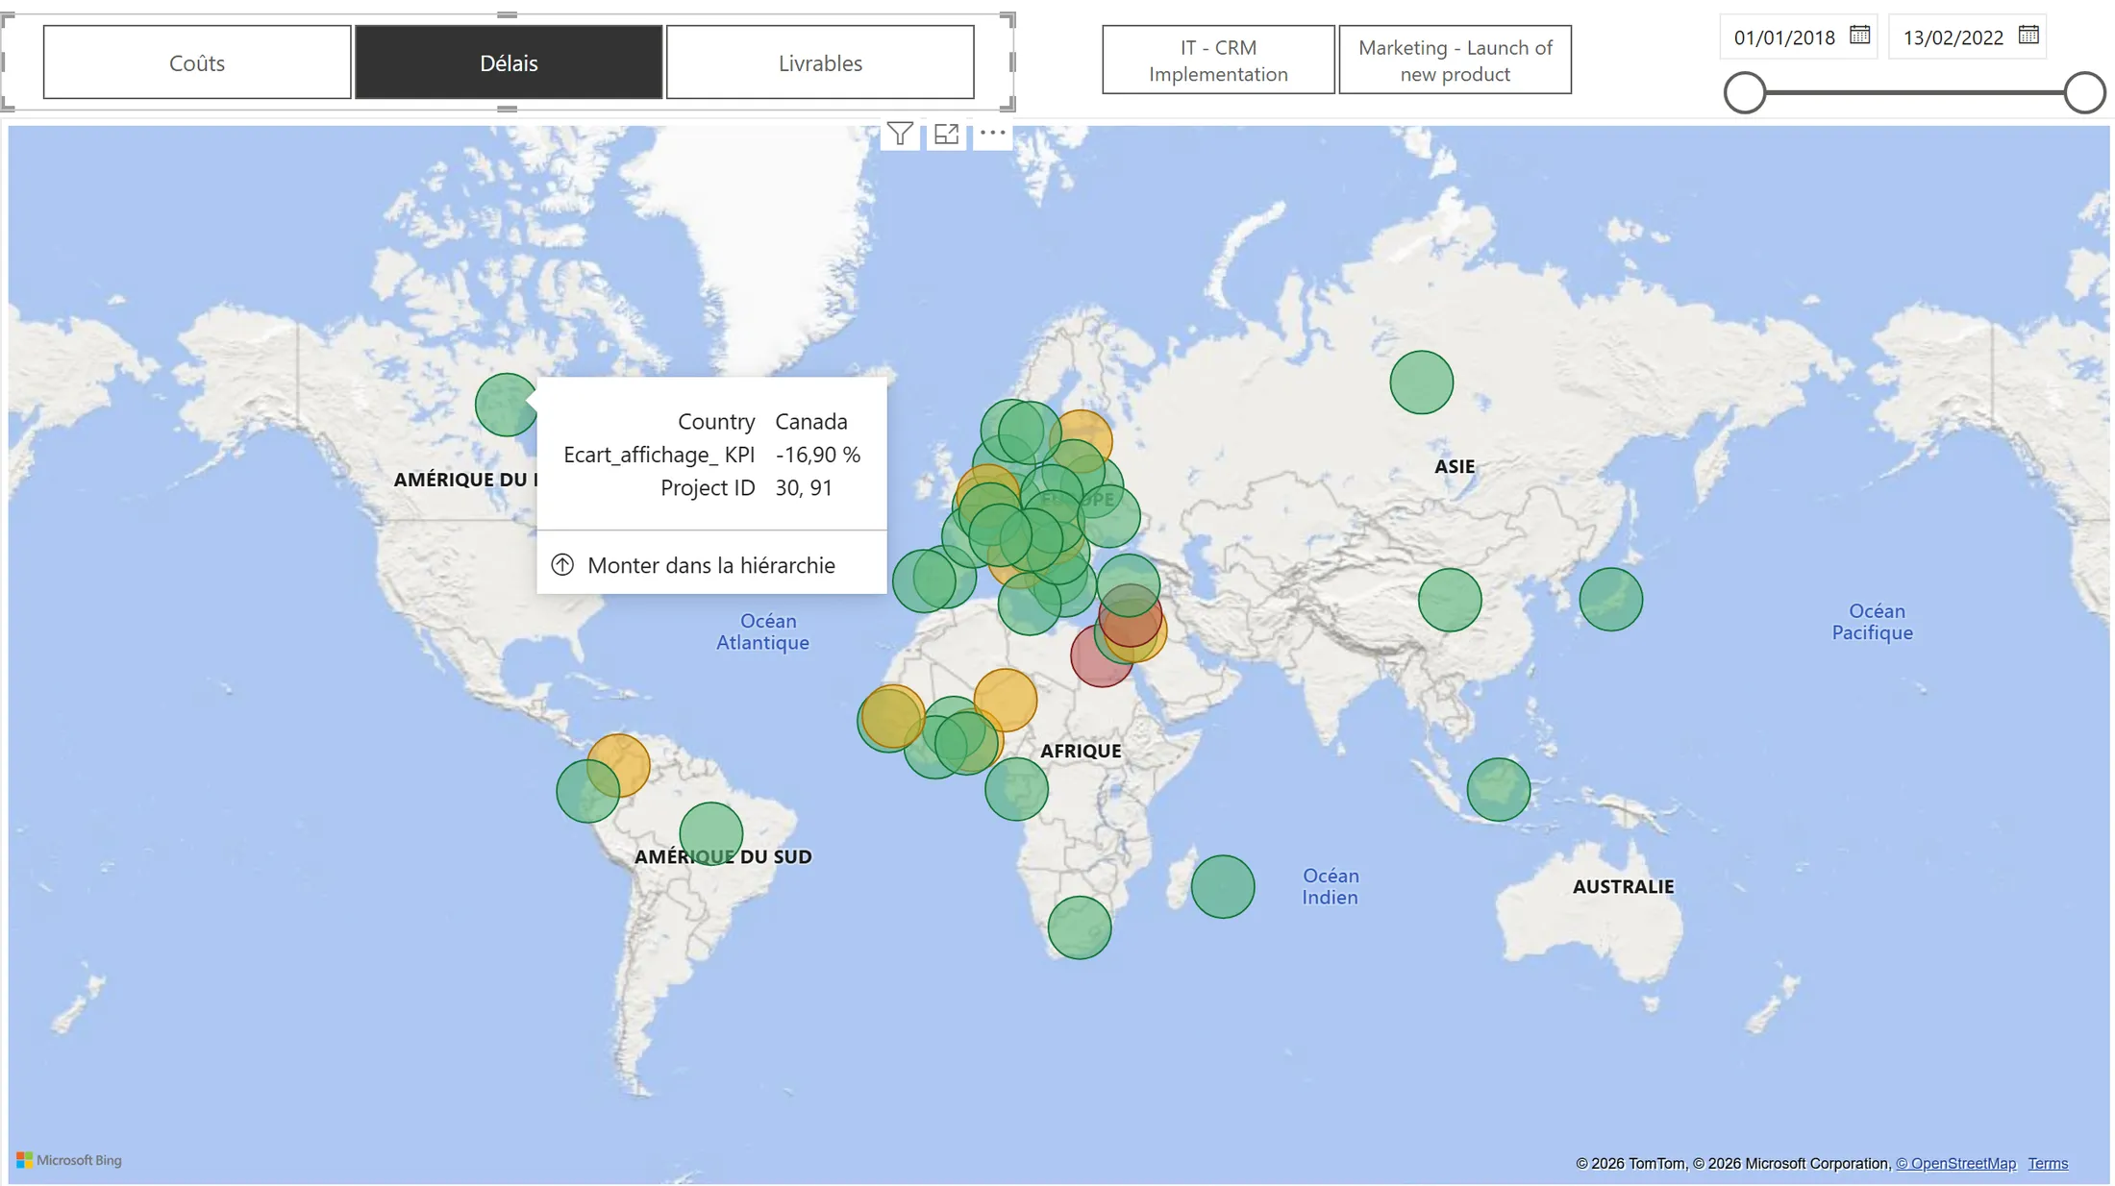Click the right date slider handle

coord(2084,93)
